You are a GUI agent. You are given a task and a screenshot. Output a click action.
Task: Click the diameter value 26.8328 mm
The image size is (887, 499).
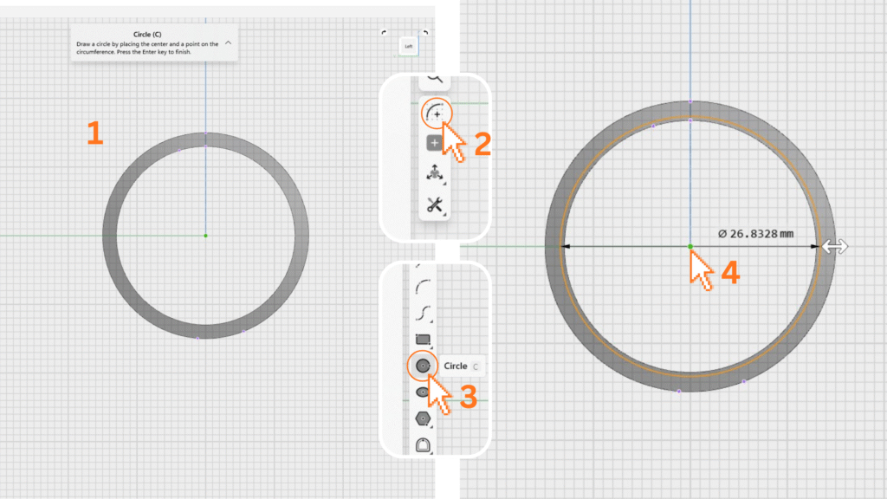click(755, 233)
